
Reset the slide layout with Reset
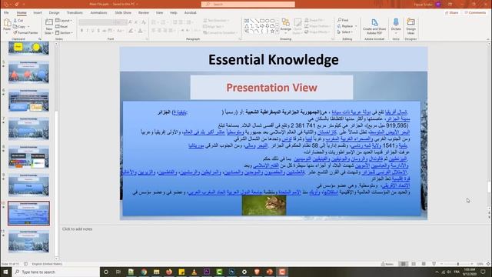pos(61,26)
